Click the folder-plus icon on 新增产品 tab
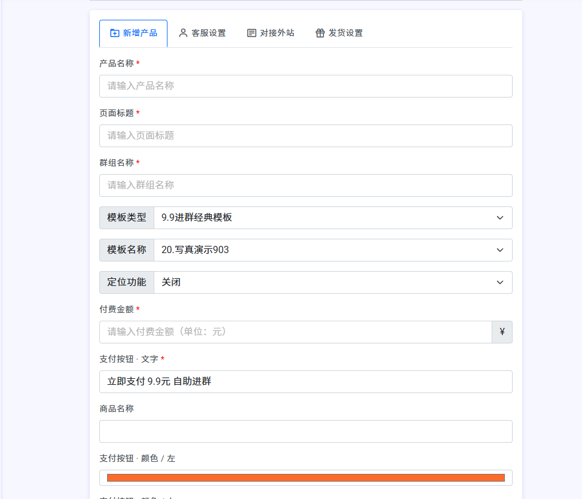This screenshot has width=582, height=499. pyautogui.click(x=115, y=33)
